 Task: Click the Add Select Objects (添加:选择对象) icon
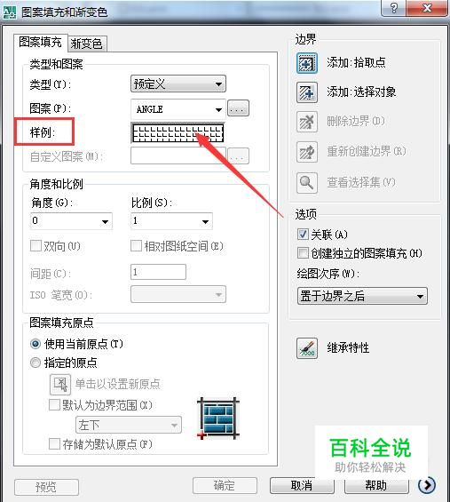pyautogui.click(x=307, y=92)
